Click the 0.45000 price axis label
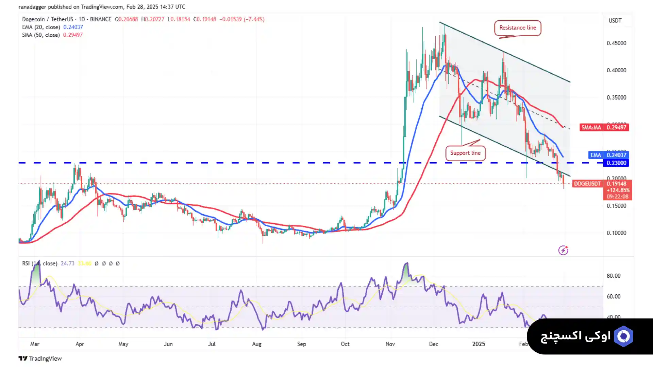 [x=616, y=43]
